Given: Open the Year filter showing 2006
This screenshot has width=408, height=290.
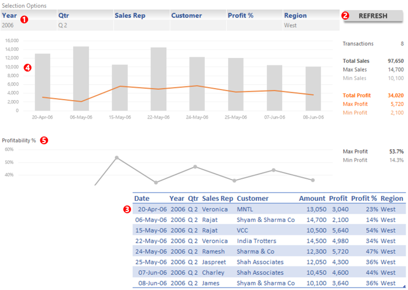Looking at the screenshot, I should pos(28,25).
